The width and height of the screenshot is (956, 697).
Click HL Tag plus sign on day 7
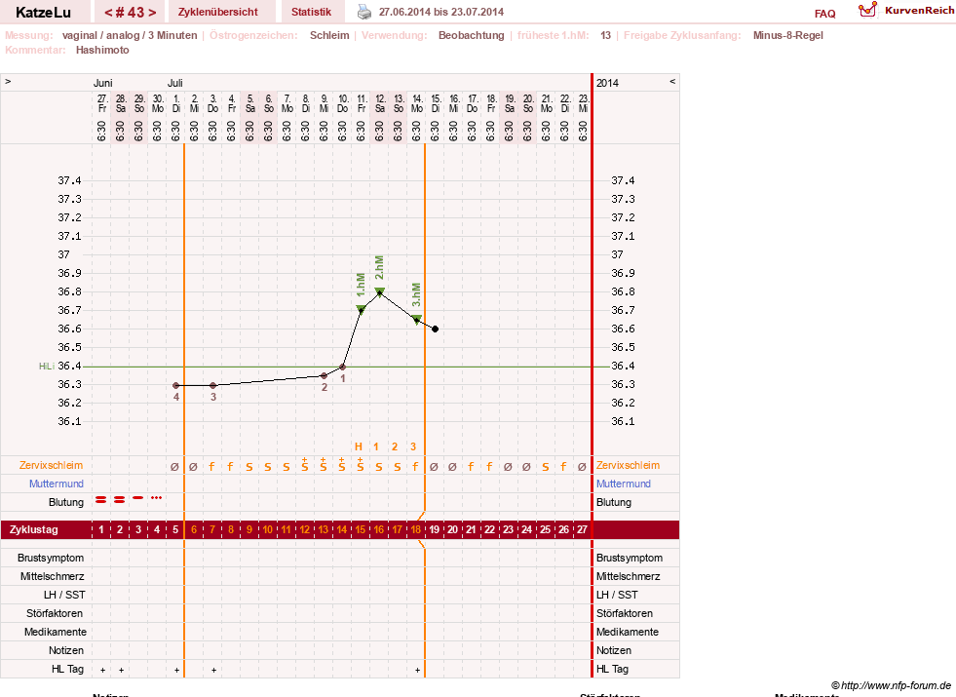pos(214,670)
